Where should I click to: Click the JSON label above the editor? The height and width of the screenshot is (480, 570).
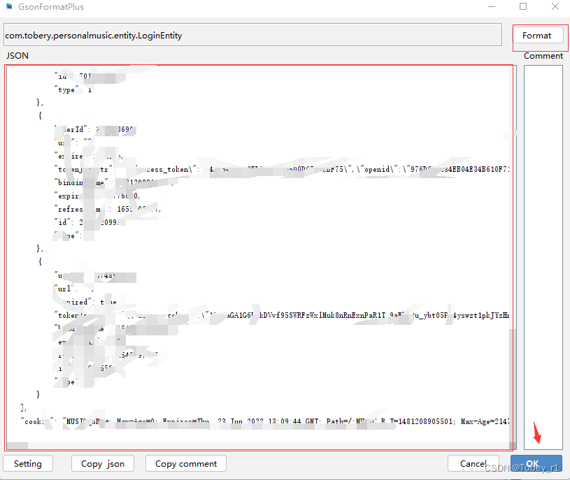pyautogui.click(x=17, y=56)
